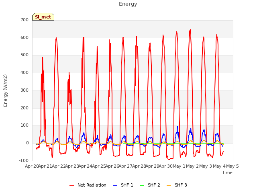Click the green SHF 2 legend swatch
This screenshot has height=193, width=257.
pos(142,186)
